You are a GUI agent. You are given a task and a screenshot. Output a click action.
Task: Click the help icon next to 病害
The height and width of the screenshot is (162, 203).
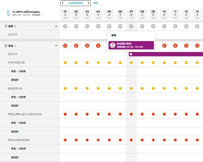click(15, 26)
